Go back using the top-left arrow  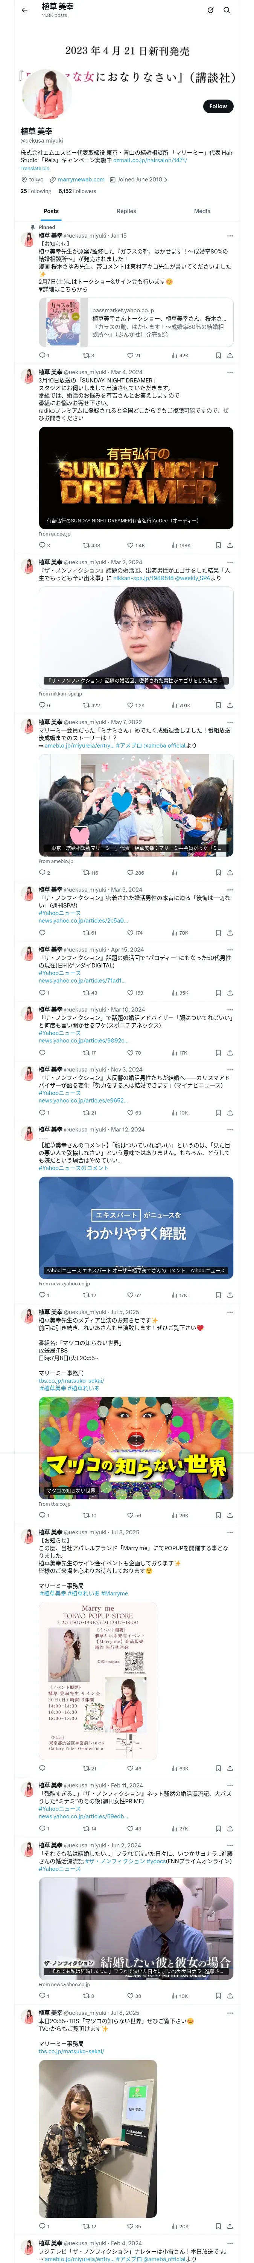(x=24, y=11)
